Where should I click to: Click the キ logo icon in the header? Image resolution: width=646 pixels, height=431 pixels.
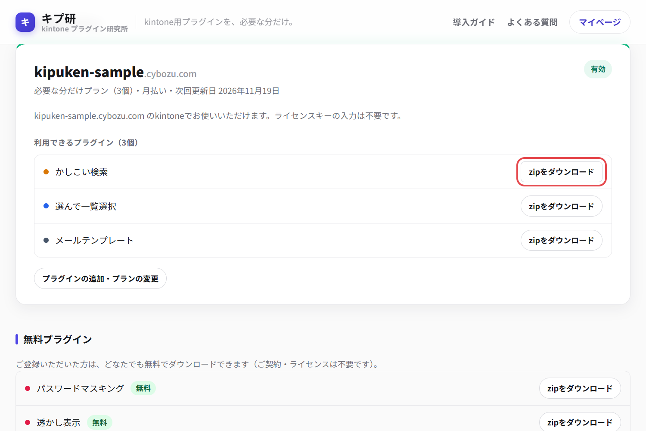coord(25,22)
